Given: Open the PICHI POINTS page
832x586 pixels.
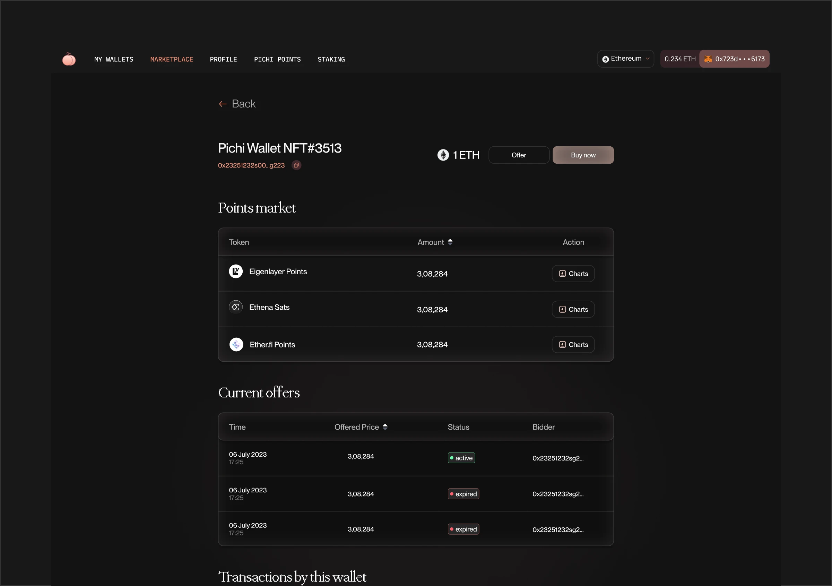Looking at the screenshot, I should coord(277,59).
